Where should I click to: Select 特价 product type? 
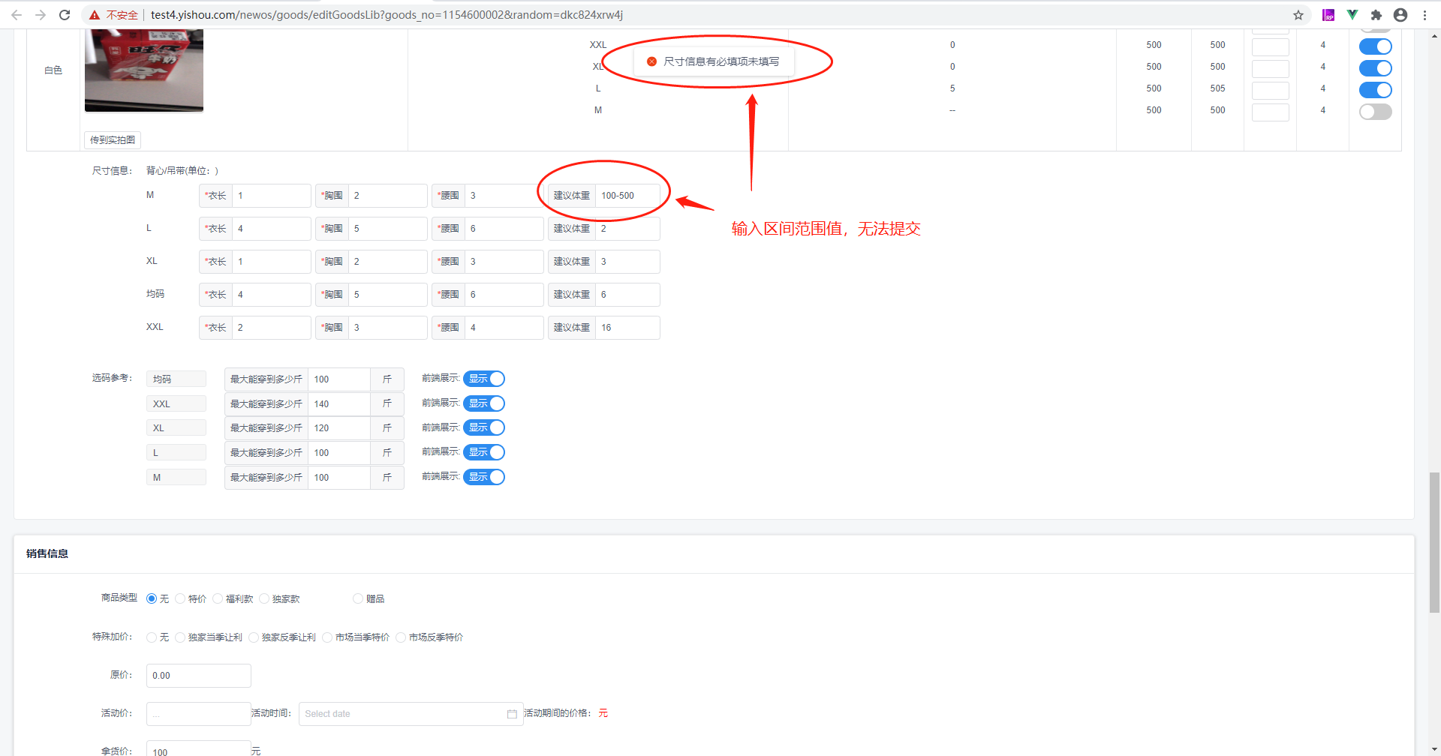point(180,598)
